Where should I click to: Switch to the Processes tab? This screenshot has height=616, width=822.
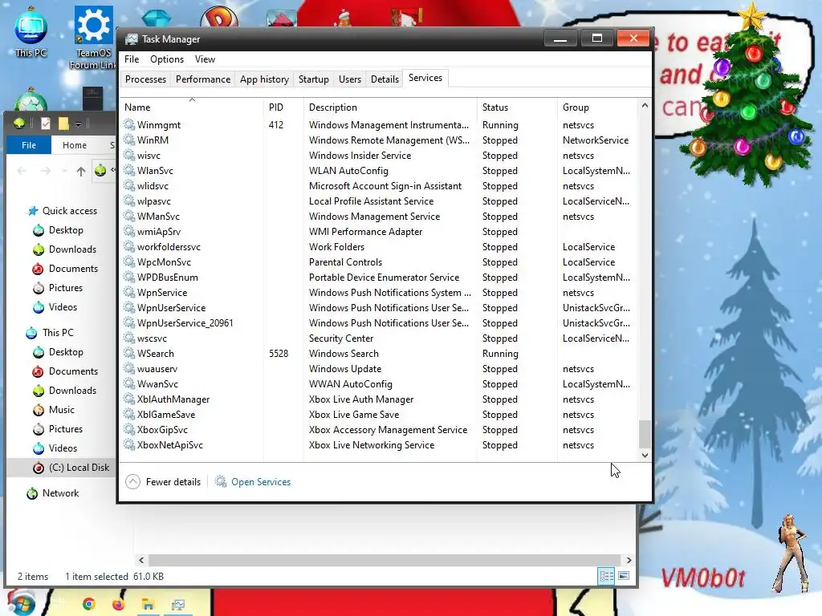[x=145, y=79]
